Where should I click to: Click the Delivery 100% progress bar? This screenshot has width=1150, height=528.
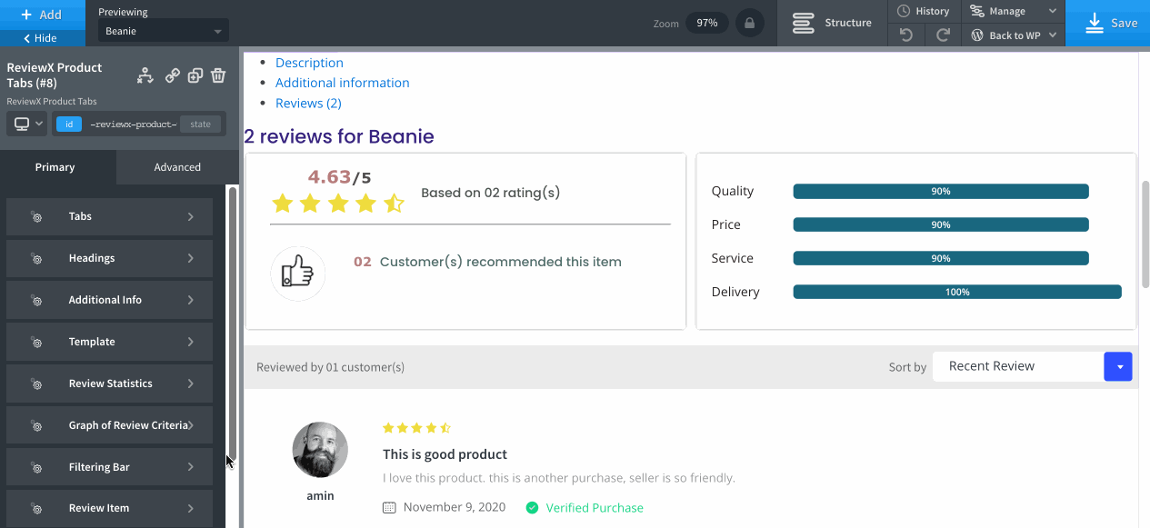click(956, 292)
